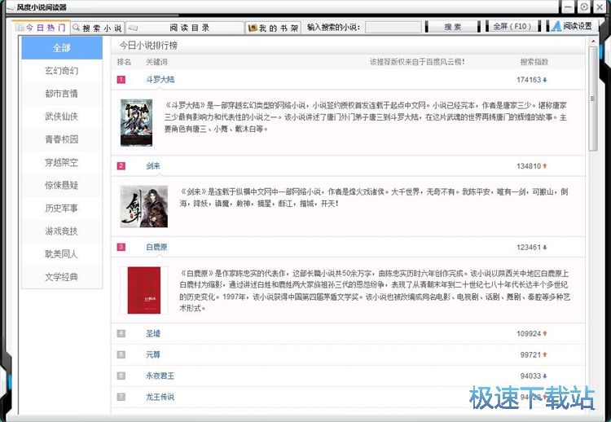Viewport: 611px width, 422px height.
Task: Click the 搜索 button
Action: (x=452, y=27)
